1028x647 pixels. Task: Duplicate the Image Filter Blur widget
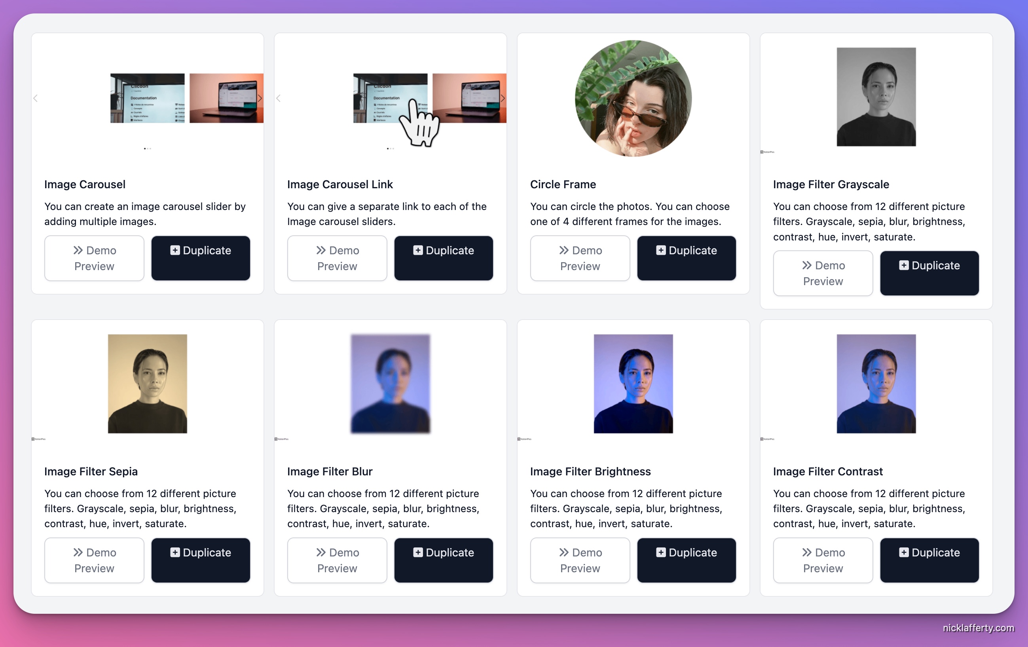[x=444, y=560]
